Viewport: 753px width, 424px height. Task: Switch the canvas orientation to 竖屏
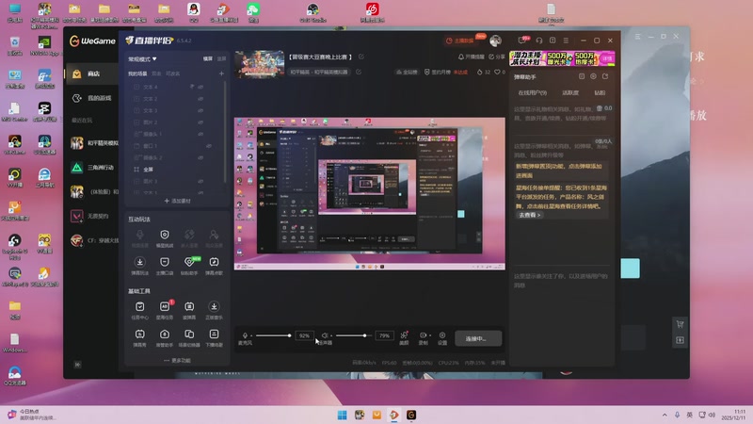(x=221, y=58)
